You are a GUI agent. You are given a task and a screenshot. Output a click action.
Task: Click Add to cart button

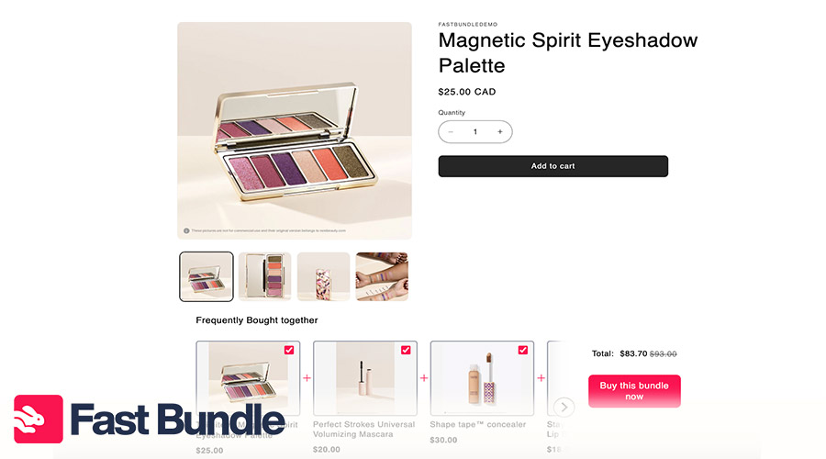click(553, 166)
